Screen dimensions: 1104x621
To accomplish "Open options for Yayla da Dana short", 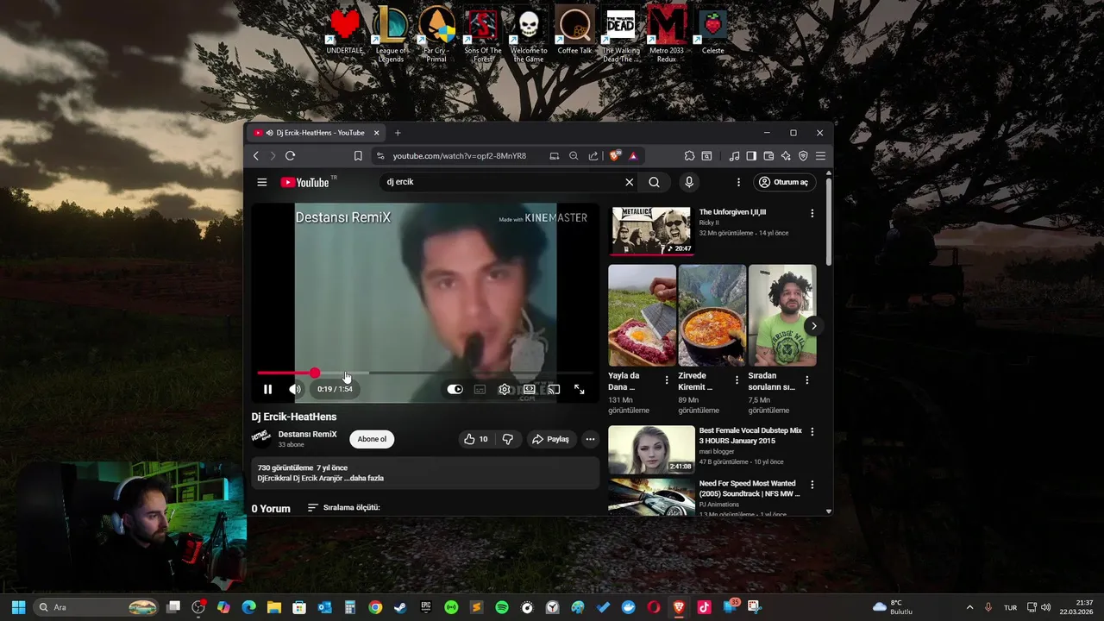I will [x=666, y=380].
